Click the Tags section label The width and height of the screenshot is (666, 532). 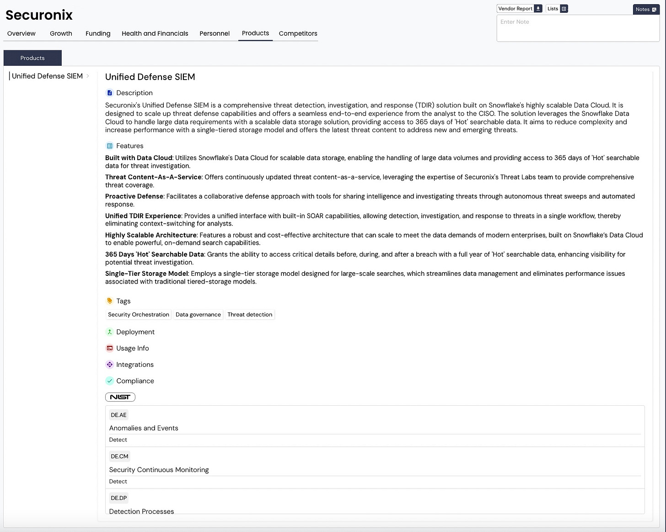(x=124, y=301)
